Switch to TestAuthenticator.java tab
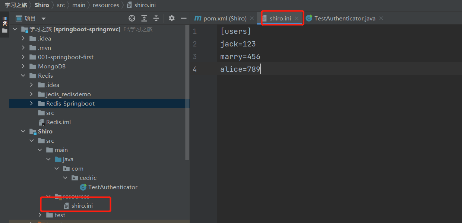Screen dimensions: 462x223 tap(345, 18)
